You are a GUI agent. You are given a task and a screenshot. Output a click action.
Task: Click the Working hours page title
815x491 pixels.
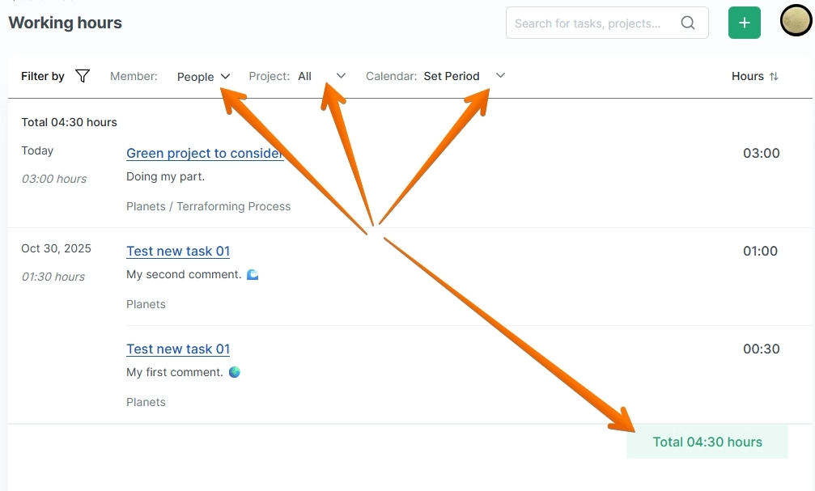(x=65, y=23)
